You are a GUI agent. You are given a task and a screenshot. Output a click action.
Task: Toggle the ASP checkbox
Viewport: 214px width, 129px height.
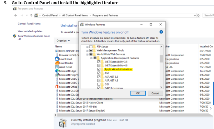click(x=99, y=73)
